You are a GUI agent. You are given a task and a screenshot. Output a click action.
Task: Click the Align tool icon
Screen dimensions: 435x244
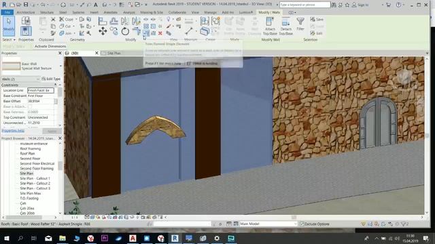[103, 21]
